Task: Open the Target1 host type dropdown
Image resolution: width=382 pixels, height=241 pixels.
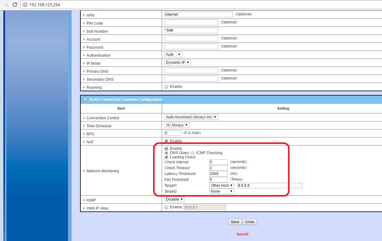Action: (221, 186)
